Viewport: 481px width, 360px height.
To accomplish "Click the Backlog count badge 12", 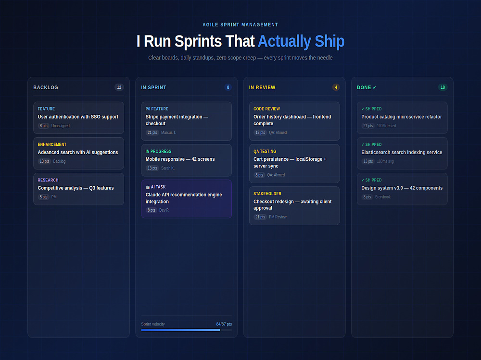I will (119, 87).
